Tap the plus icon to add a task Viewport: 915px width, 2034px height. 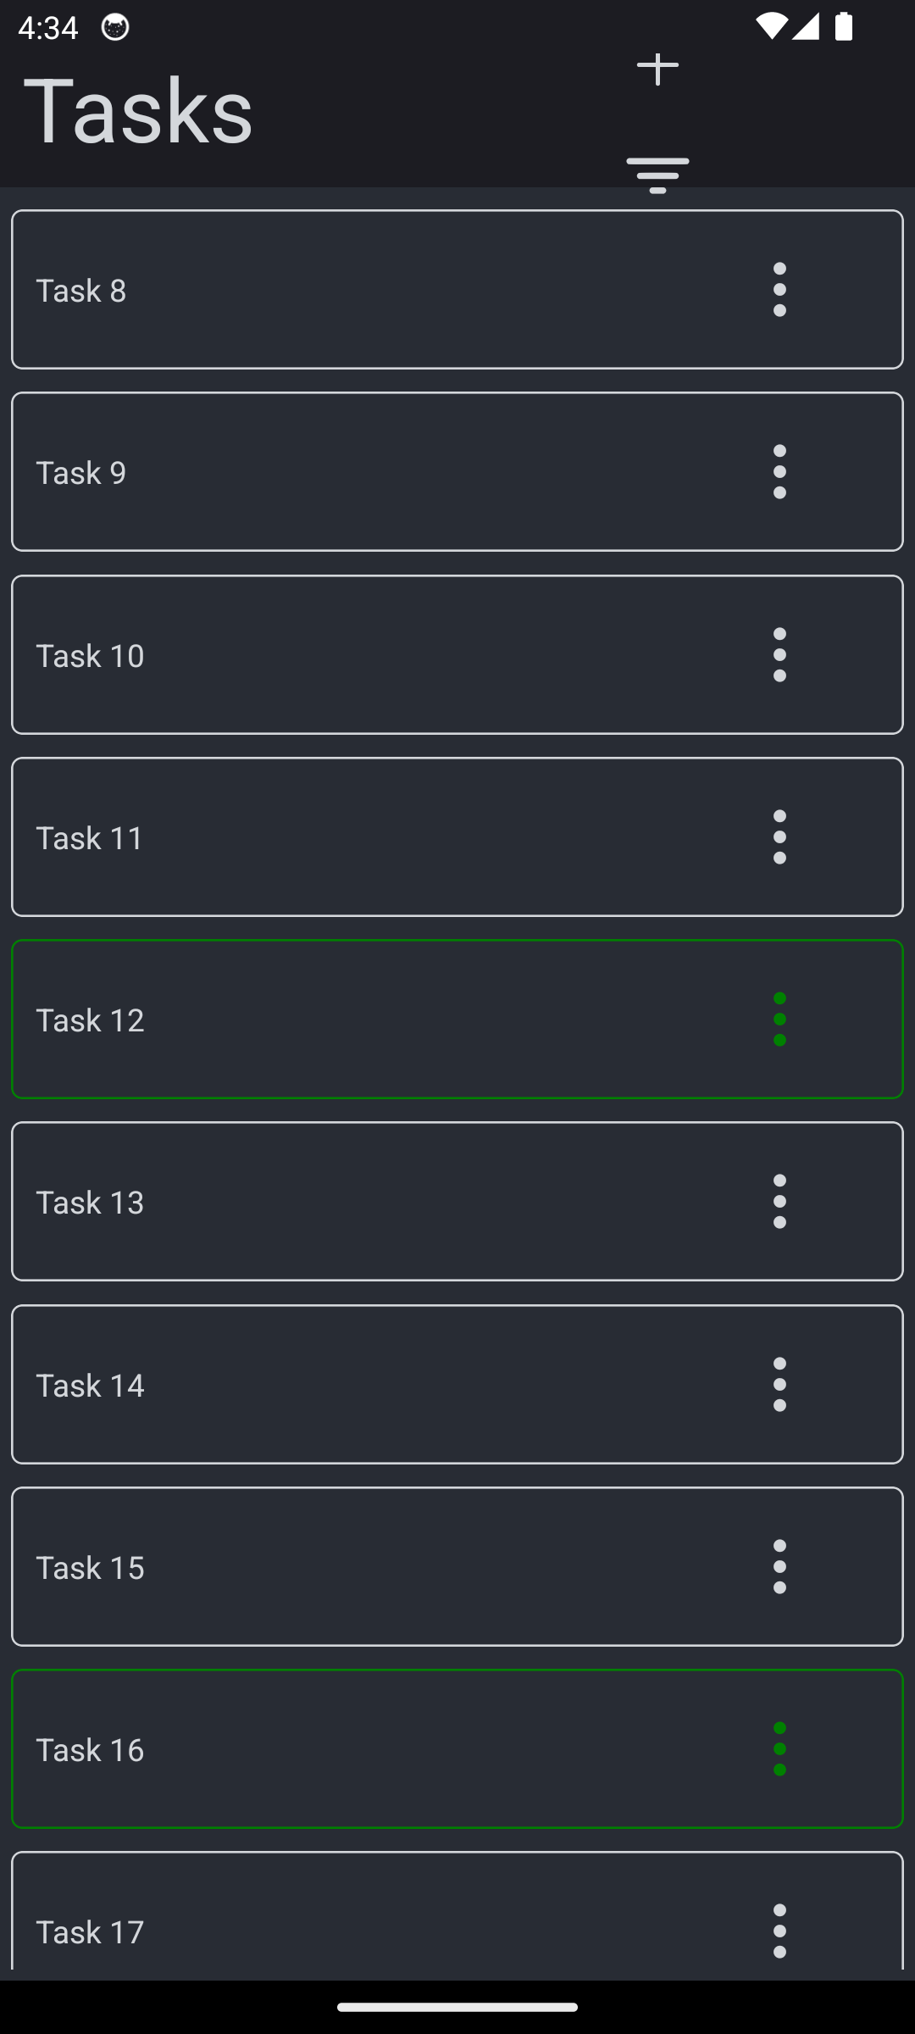[657, 69]
